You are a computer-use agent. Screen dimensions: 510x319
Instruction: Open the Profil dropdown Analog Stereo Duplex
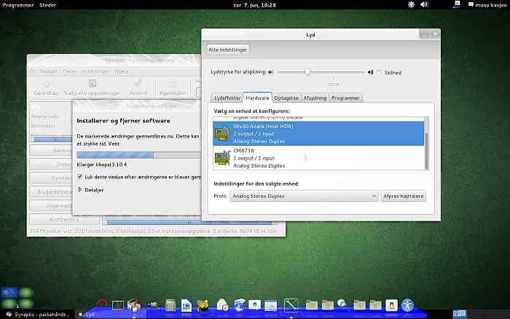coord(304,196)
